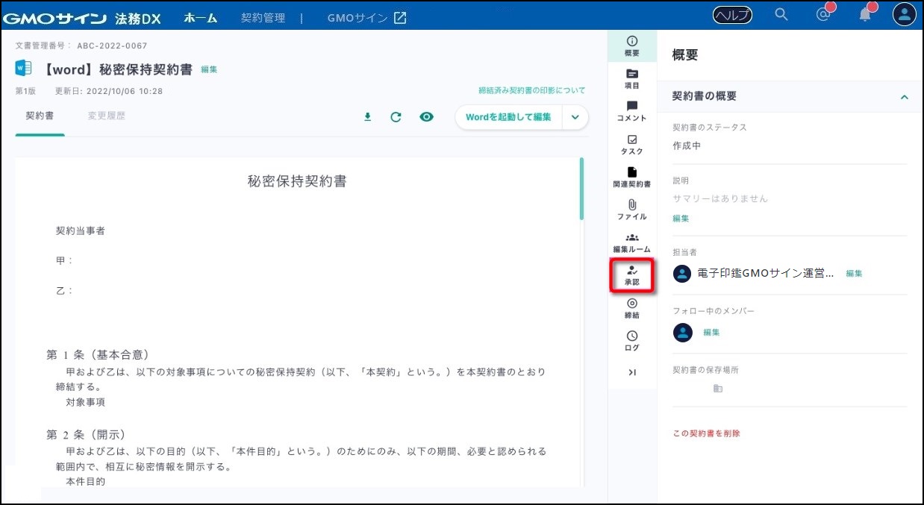Click the download document icon

(x=367, y=117)
